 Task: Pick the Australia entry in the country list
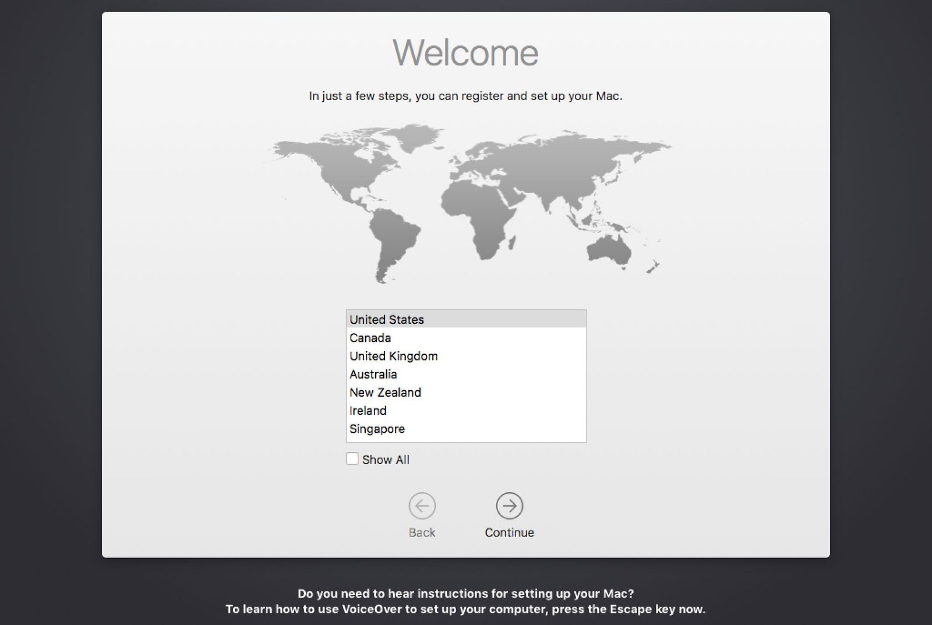pyautogui.click(x=373, y=374)
